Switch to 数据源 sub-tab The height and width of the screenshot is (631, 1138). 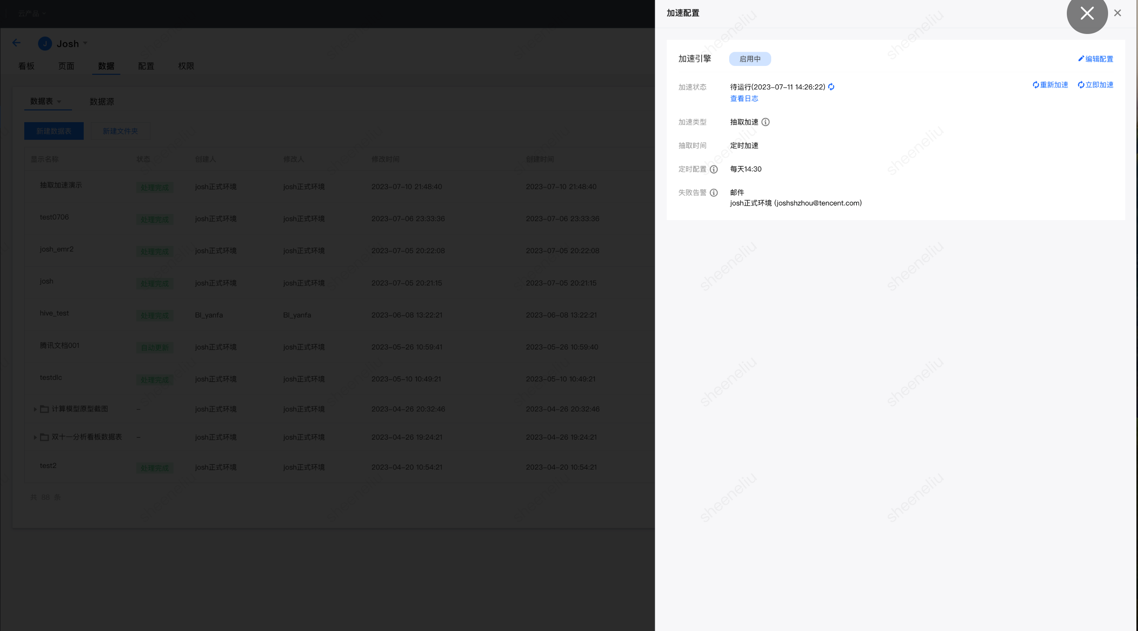point(102,101)
